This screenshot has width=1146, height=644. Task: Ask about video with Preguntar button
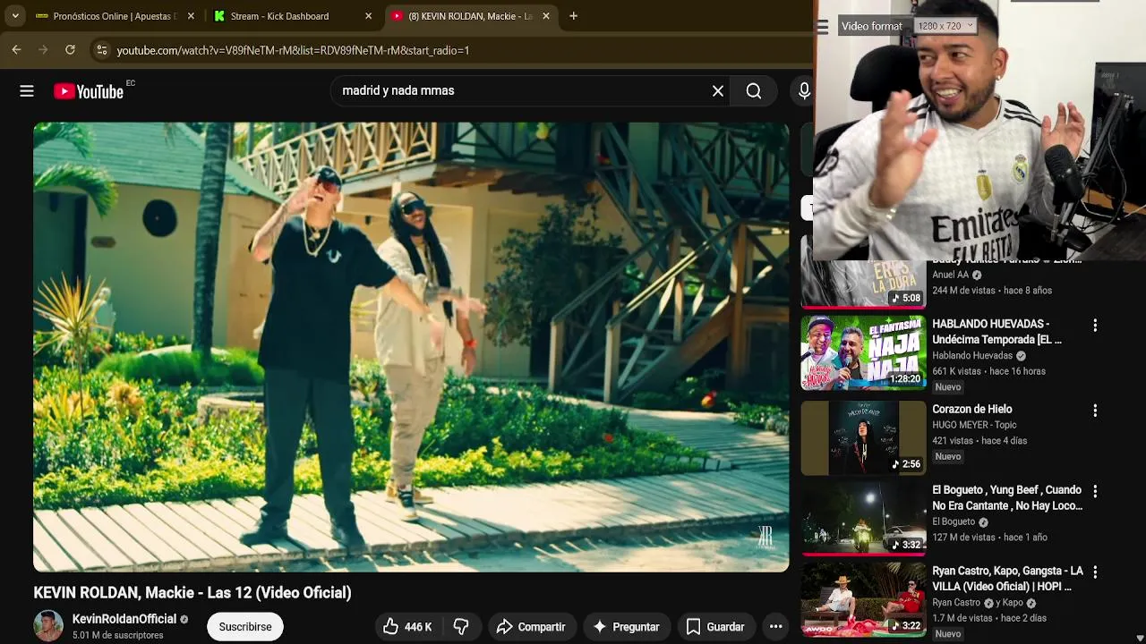click(626, 627)
